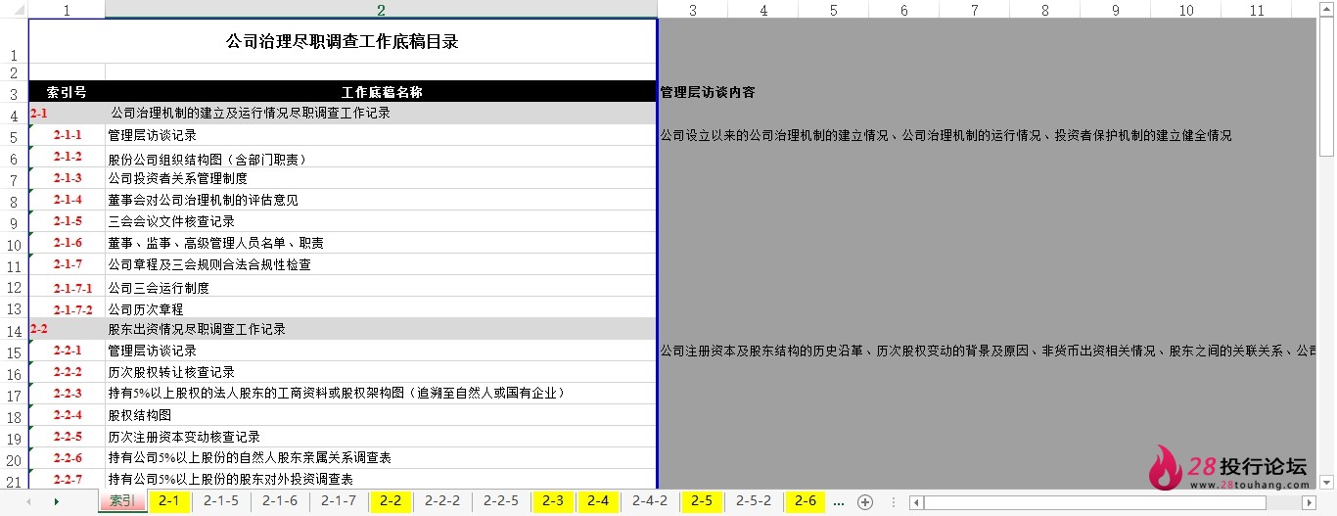The height and width of the screenshot is (516, 1337).
Task: Click 公司三会运行制度 cell
Action: tap(381, 287)
